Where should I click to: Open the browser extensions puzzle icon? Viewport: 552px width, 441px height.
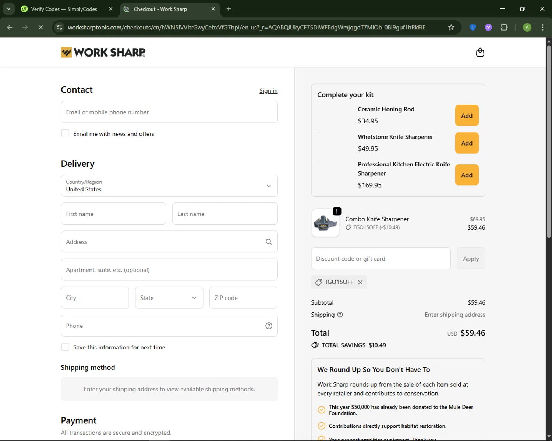504,27
